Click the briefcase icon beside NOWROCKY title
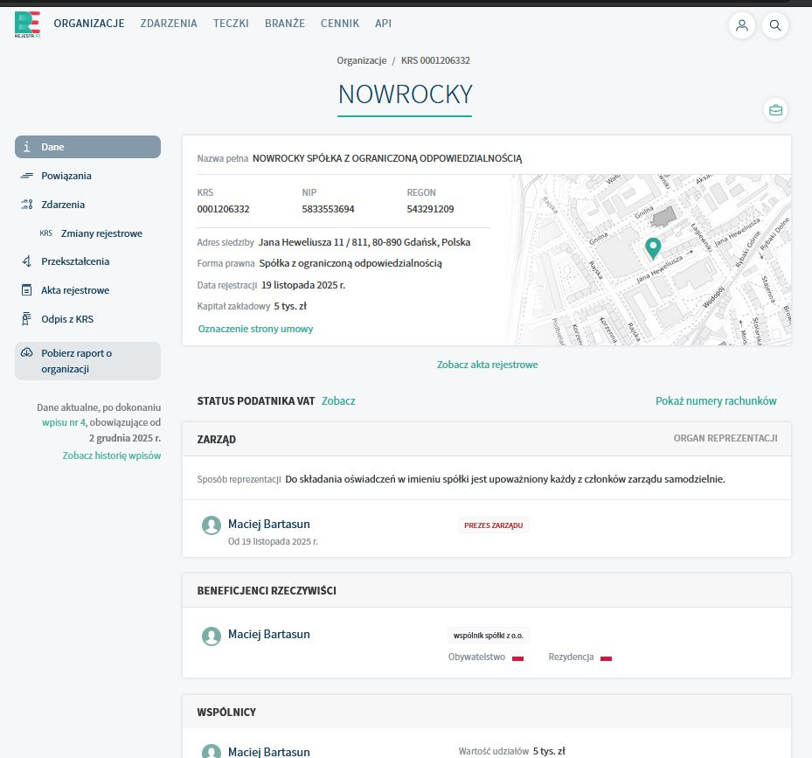 coord(776,110)
